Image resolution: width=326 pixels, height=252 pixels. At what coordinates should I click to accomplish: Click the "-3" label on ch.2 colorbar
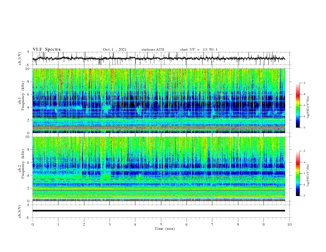(303, 151)
